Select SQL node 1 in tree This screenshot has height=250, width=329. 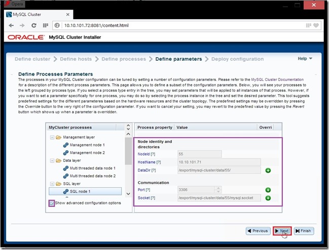pos(85,191)
